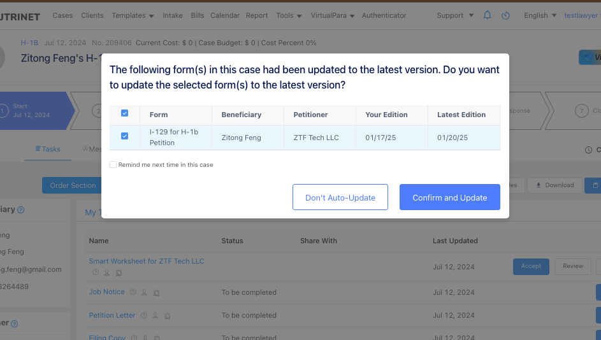This screenshot has height=340, width=601.
Task: Click the 01/20/25 Latest Edition value
Action: (453, 138)
